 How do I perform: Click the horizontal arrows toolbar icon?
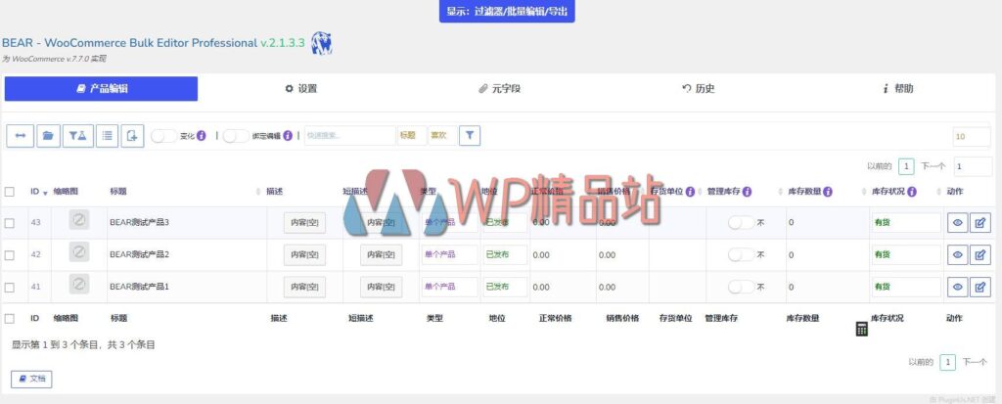[x=20, y=136]
